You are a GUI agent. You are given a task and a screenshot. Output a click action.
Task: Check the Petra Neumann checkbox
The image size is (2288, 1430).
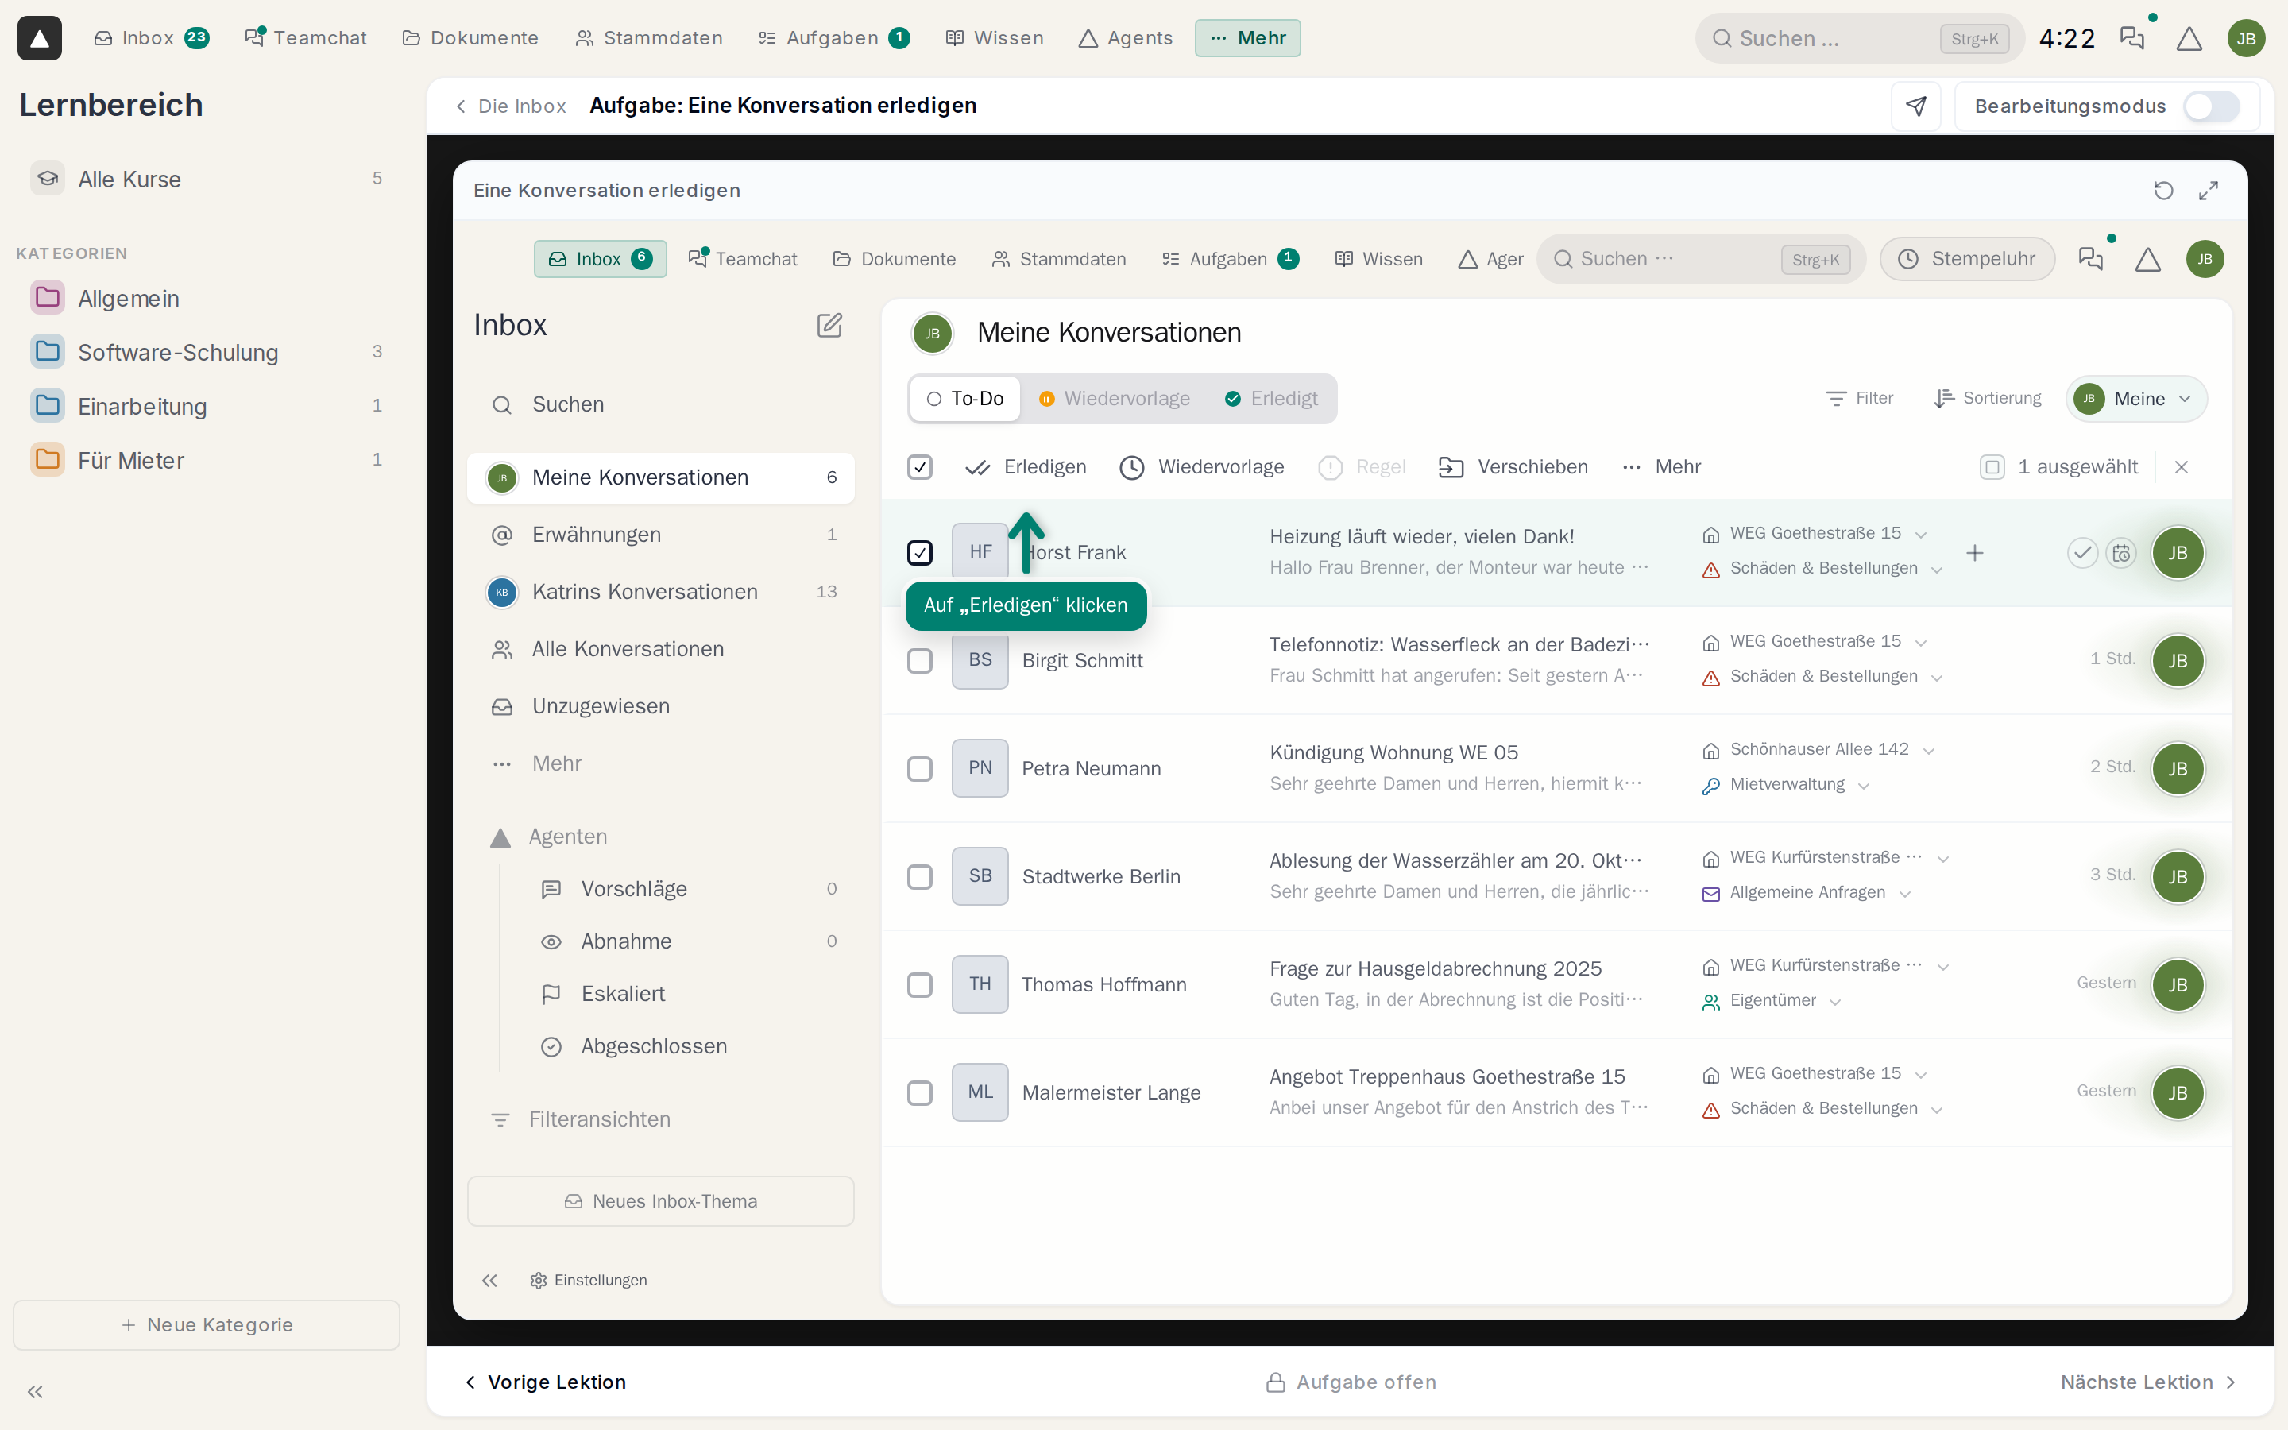coord(920,768)
